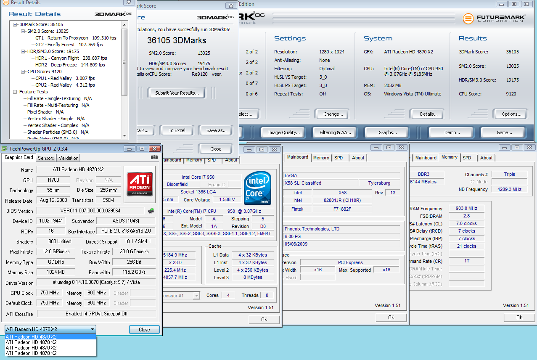
Task: Select HDR2 - Deep Freeze row
Action: (70, 65)
